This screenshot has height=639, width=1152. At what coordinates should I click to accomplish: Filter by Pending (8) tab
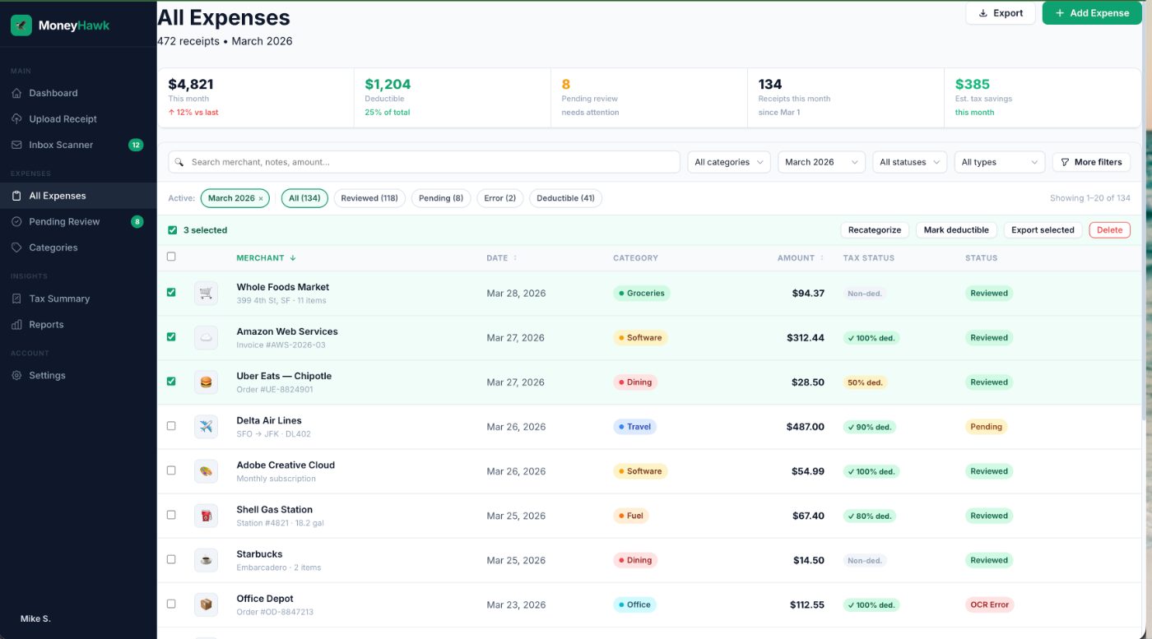coord(441,198)
